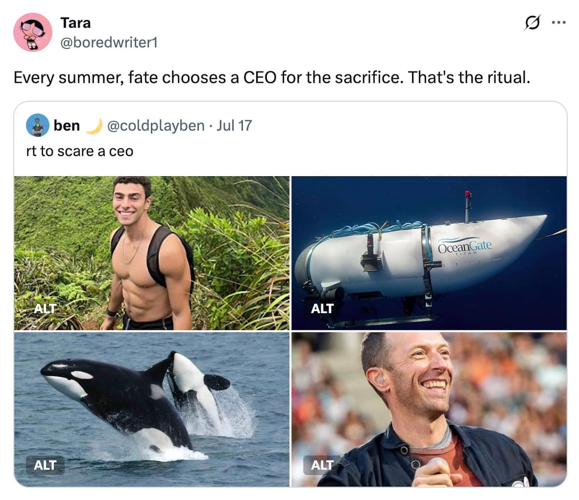The image size is (579, 500).
Task: Open the OceanGate Titan submersible image
Action: 429,253
